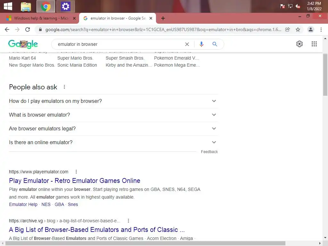Close the Windows help & learning tab

pos(74,18)
